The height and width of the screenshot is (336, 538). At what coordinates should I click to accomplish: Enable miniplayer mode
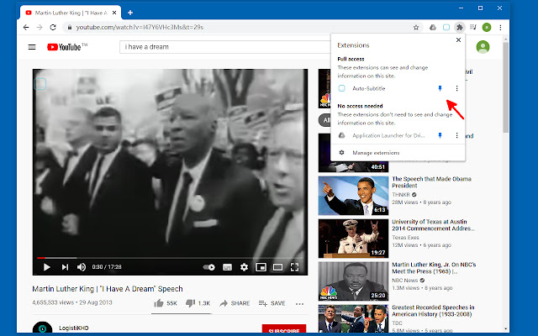(261, 267)
